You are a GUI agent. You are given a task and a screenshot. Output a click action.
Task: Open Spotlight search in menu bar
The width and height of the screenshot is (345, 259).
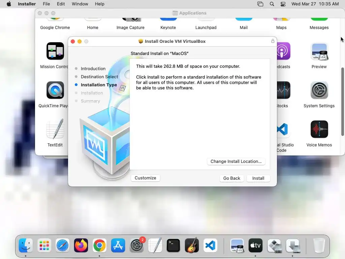[272, 4]
